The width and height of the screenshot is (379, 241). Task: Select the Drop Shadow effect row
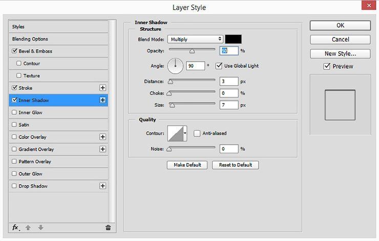pos(58,186)
